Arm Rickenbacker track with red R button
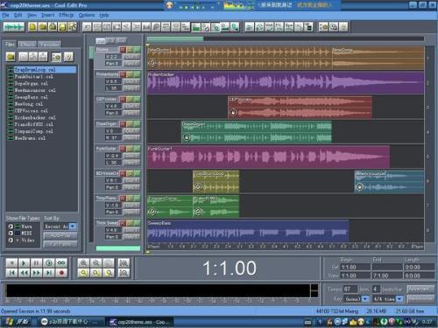Viewport: 438px width, 328px height. (123, 74)
